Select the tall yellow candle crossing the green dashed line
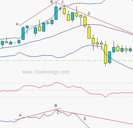 106,54
